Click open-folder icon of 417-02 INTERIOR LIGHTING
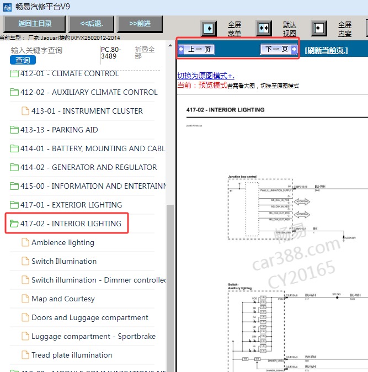Screen dimensions: 368x372 point(14,223)
